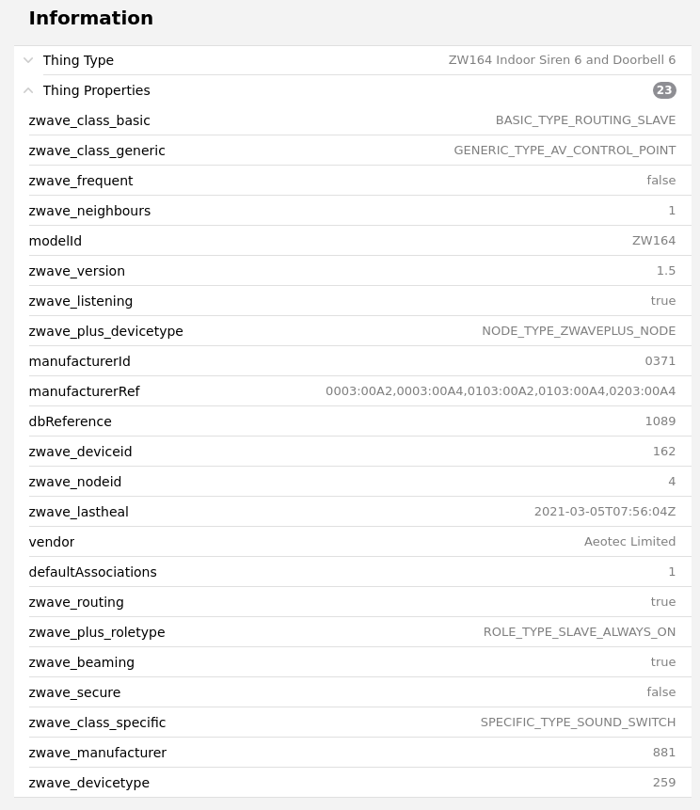Click the Information section heading
This screenshot has height=810, width=700.
tap(91, 18)
